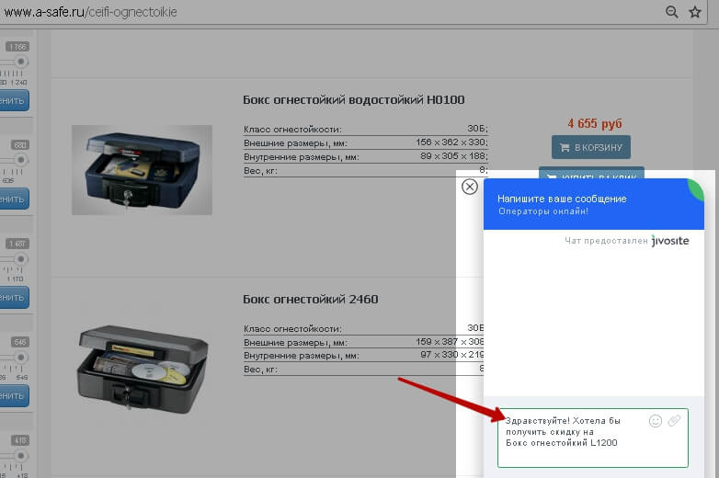Screen dimensions: 719x478
Task: Click the address bar URL a-safe.ru
Action: click(90, 12)
